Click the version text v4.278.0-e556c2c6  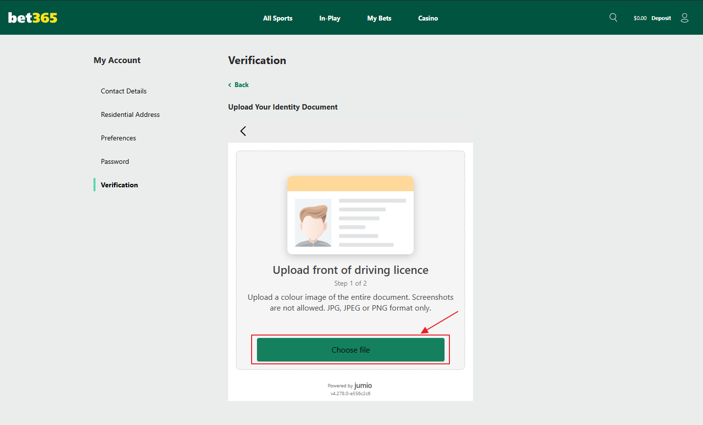351,393
